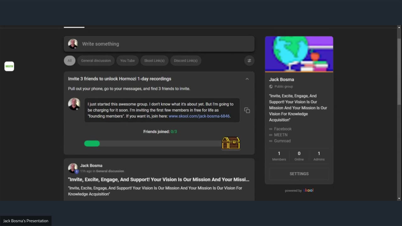This screenshot has width=402, height=226.
Task: Open Jack Bosma's post author avatar
Action: point(73,168)
